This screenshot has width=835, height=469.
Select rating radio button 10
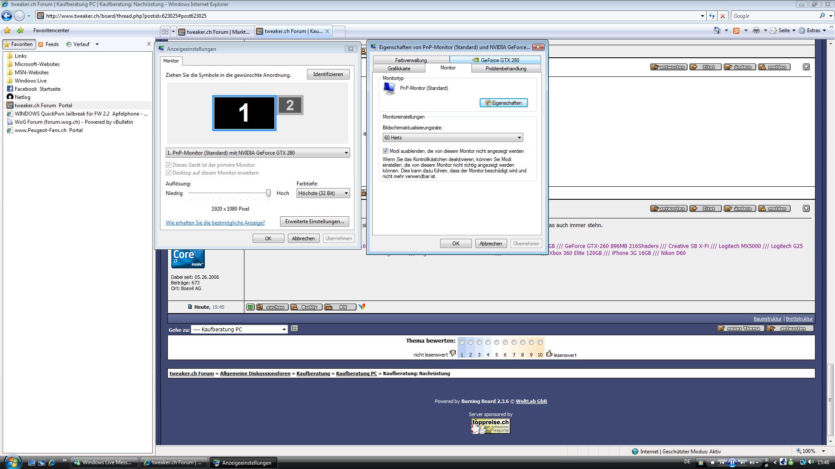coord(540,342)
